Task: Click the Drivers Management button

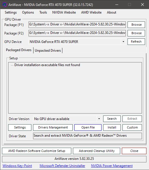Action: click(53, 127)
